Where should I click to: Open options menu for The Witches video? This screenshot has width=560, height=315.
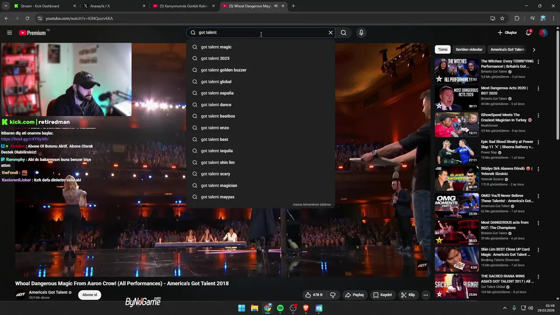point(538,62)
